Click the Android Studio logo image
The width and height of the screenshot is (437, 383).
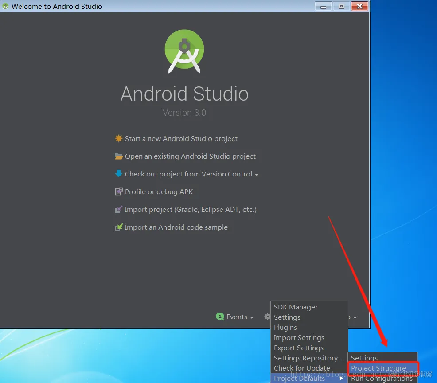[184, 51]
